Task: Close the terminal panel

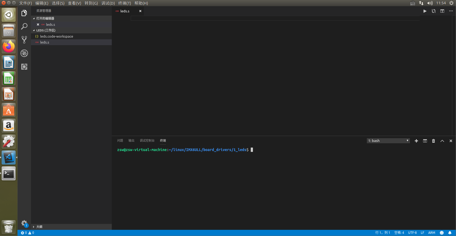Action: (x=451, y=141)
